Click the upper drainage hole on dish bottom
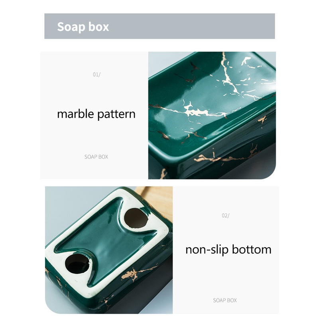The image size is (319, 319). pyautogui.click(x=136, y=218)
